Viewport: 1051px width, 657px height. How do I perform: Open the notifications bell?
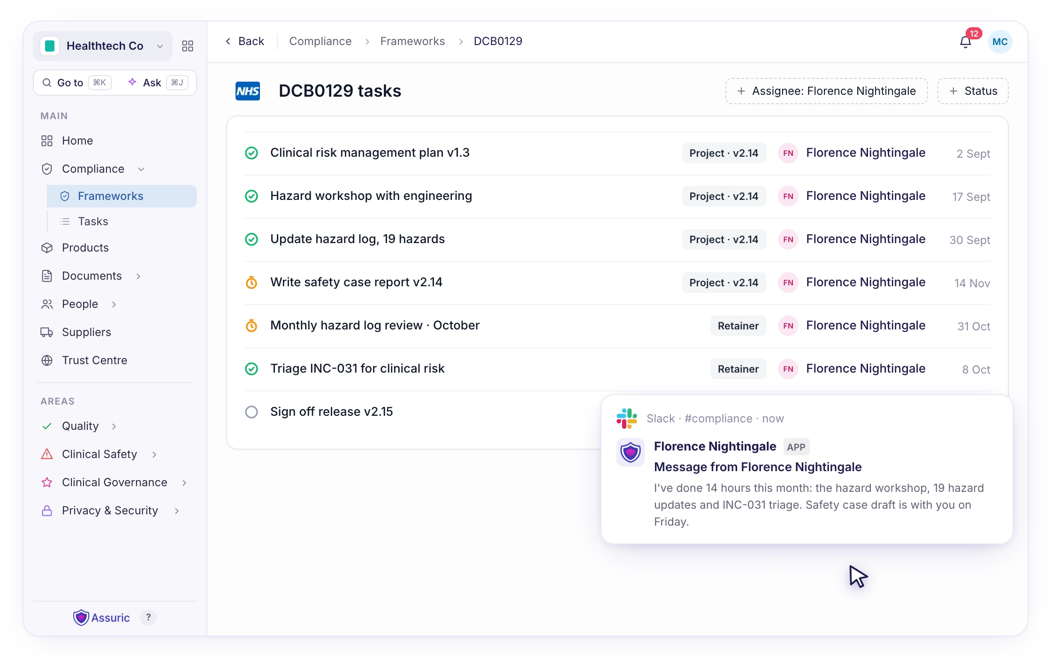click(x=965, y=42)
